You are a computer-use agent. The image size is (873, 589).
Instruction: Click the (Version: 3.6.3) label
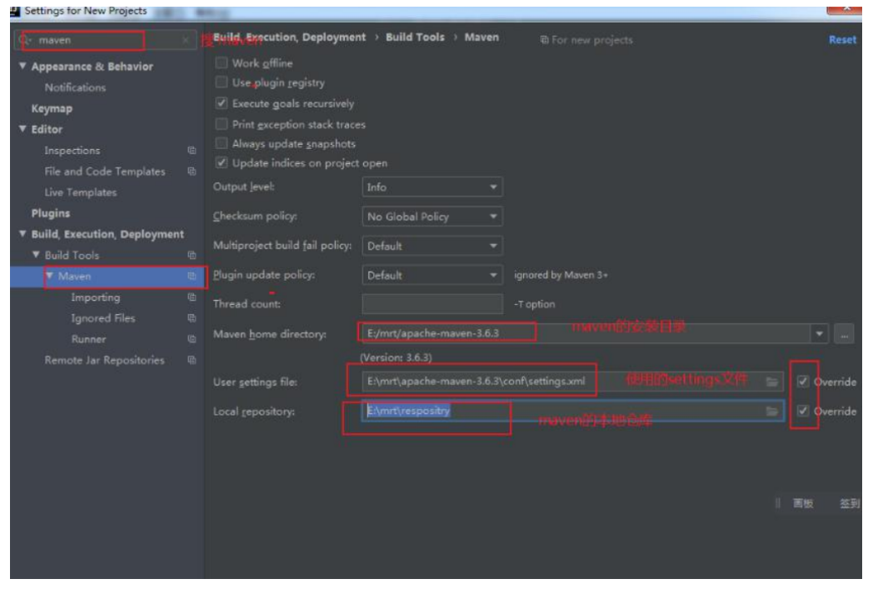click(396, 357)
